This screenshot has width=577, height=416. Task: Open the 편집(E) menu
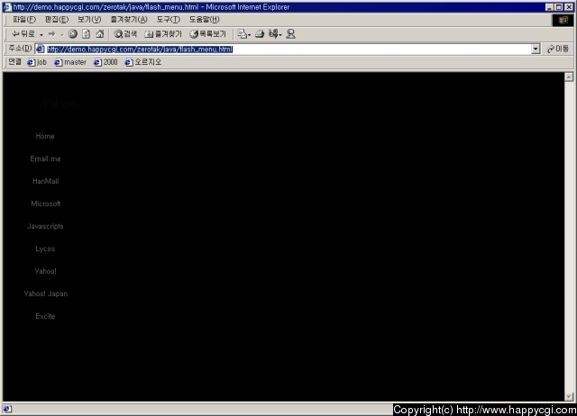coord(57,20)
